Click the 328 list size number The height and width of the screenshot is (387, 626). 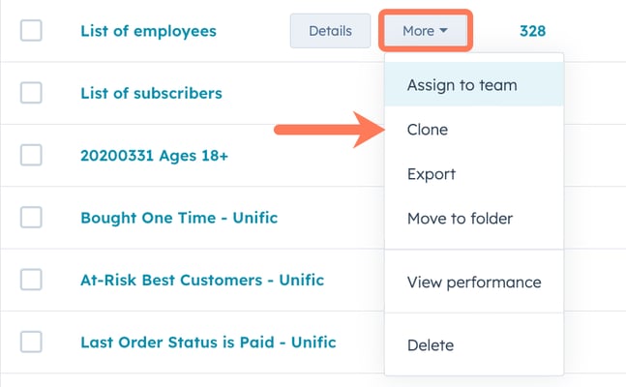tap(532, 31)
